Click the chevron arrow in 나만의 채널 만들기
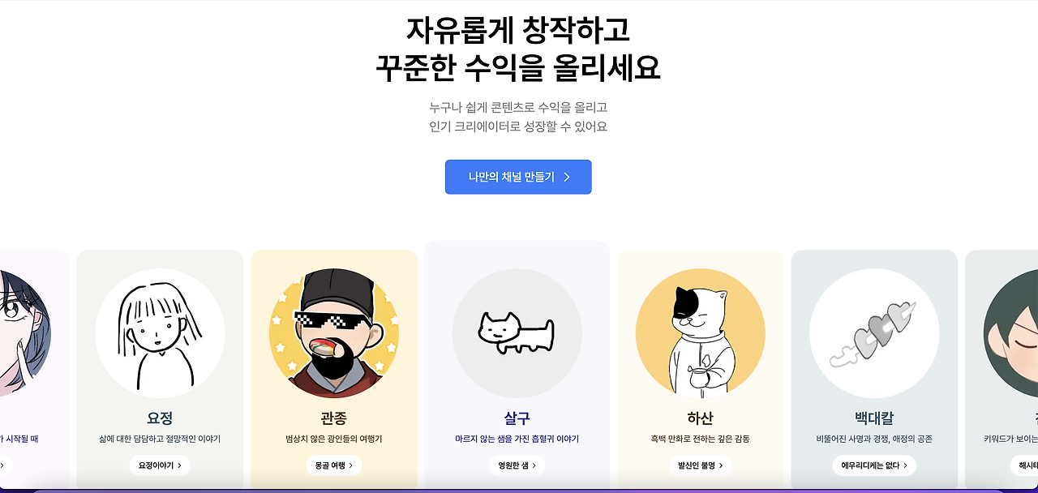The width and height of the screenshot is (1038, 493). 567,177
